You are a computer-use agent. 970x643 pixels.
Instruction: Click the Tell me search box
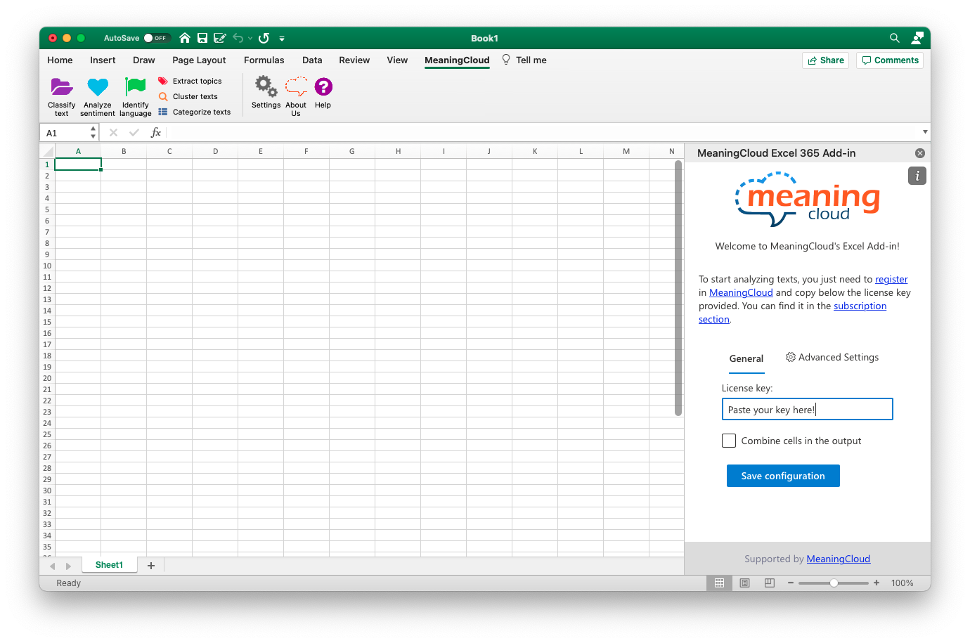click(x=524, y=60)
